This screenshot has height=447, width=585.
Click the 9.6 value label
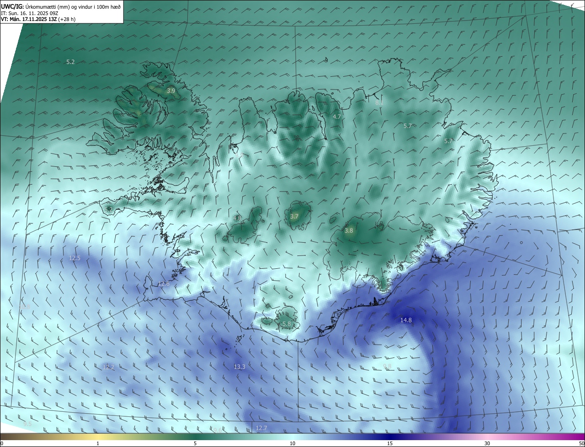218,430
